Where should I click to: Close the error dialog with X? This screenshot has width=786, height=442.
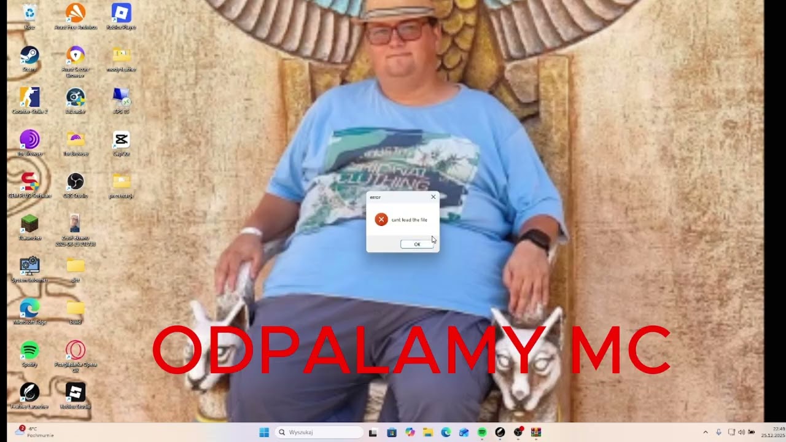[433, 197]
